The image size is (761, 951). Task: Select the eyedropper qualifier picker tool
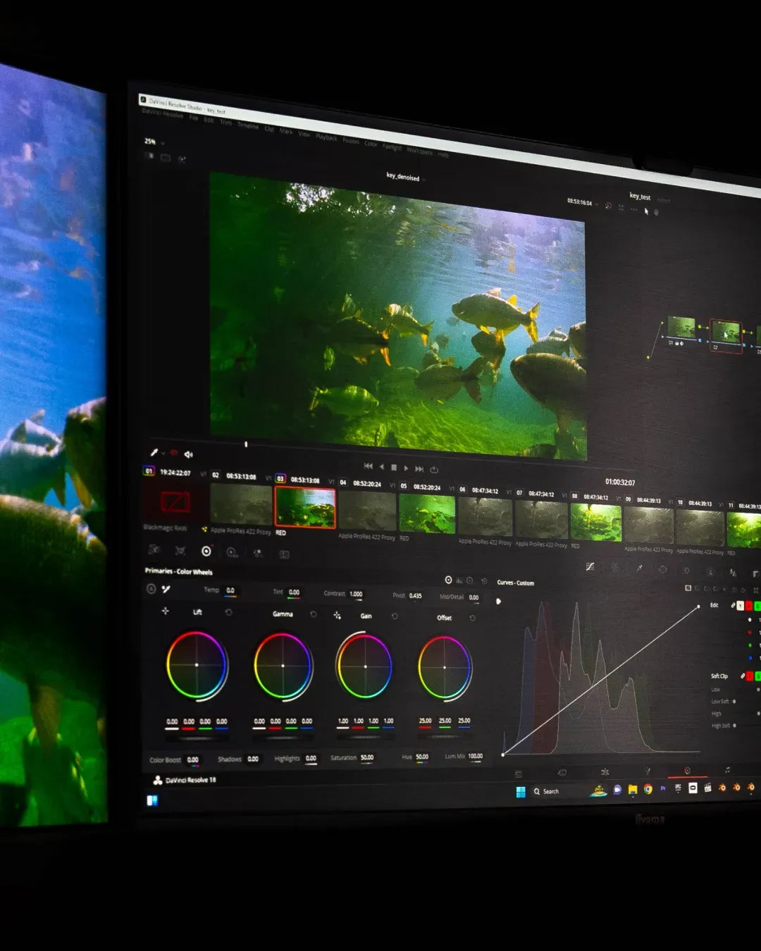(x=154, y=452)
